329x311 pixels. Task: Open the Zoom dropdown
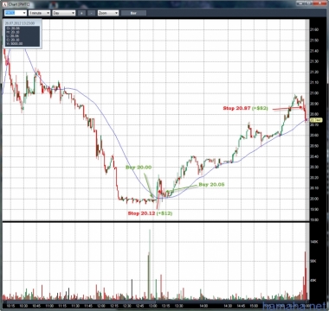tap(108, 13)
